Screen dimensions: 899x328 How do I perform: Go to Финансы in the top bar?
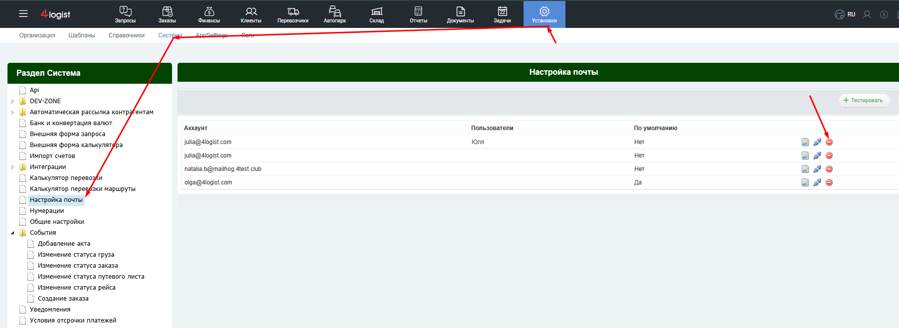pos(209,14)
